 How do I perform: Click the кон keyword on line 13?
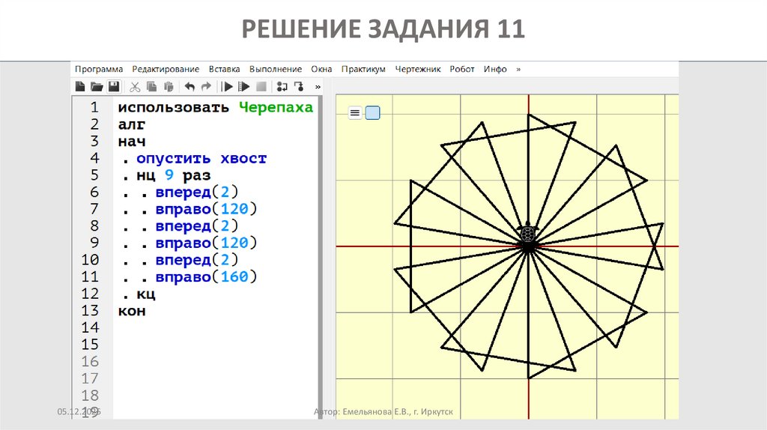tap(132, 311)
